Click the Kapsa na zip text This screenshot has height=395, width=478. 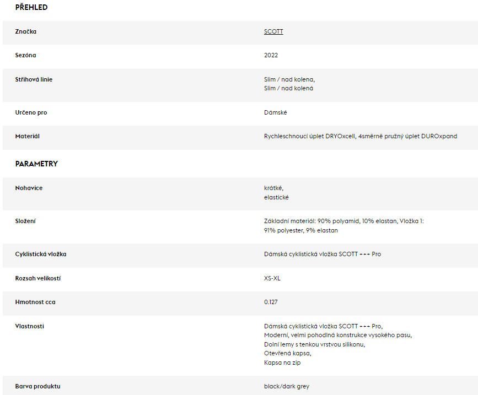(x=282, y=362)
